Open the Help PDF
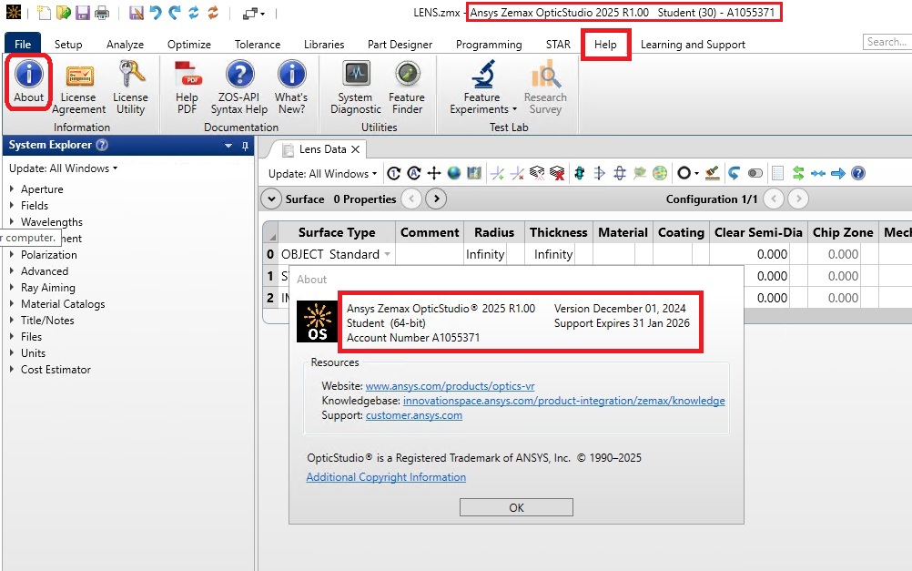This screenshot has width=912, height=571. [x=187, y=88]
